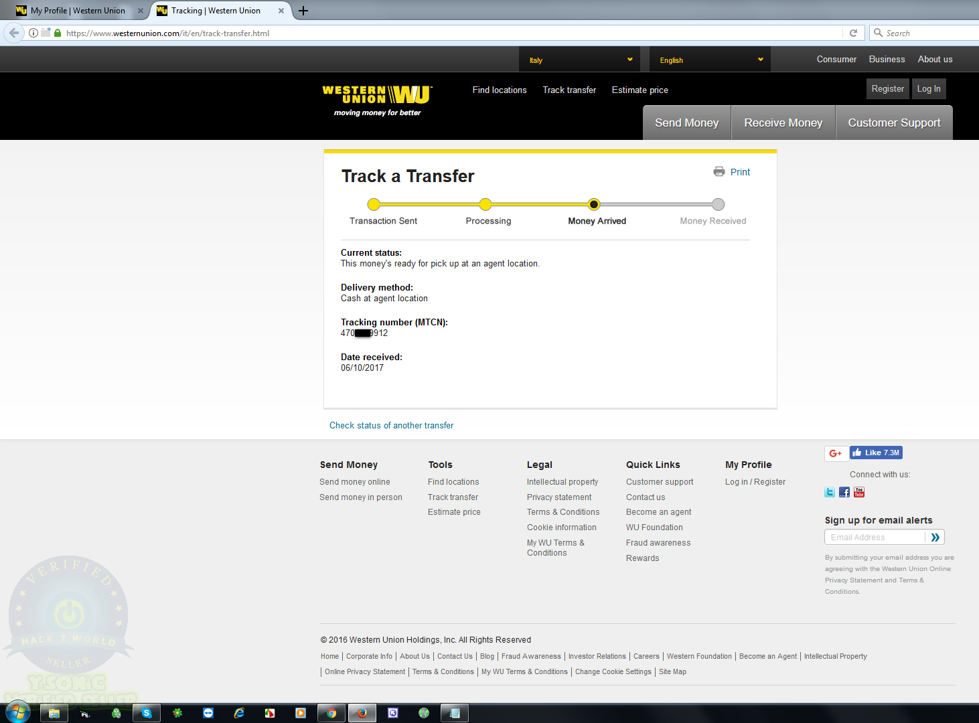Image resolution: width=979 pixels, height=723 pixels.
Task: Reload the page with the refresh icon
Action: (x=853, y=33)
